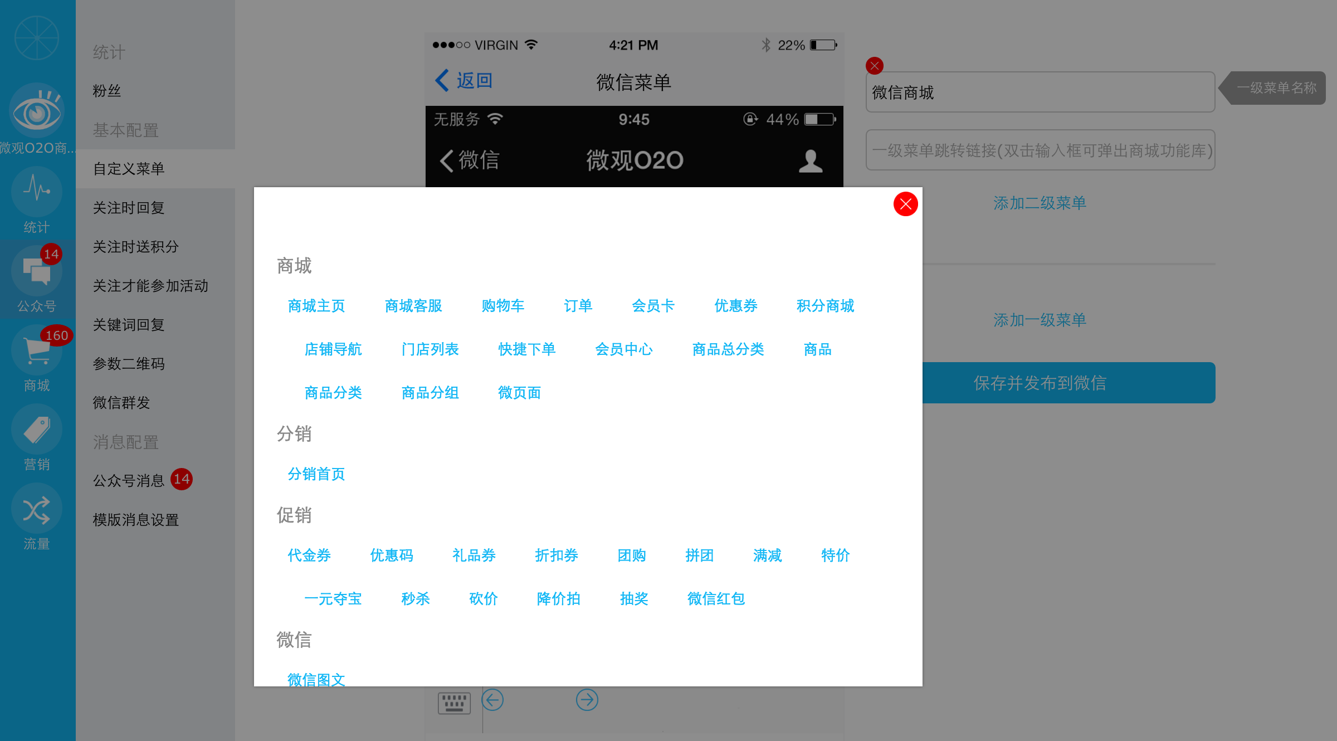The image size is (1337, 741).
Task: Choose 商品总分类 link
Action: [x=728, y=349]
